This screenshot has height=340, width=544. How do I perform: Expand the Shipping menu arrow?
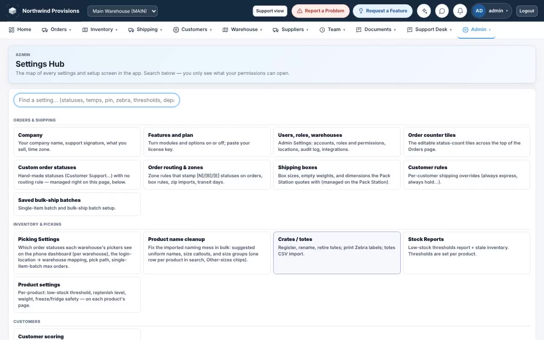coord(161,30)
